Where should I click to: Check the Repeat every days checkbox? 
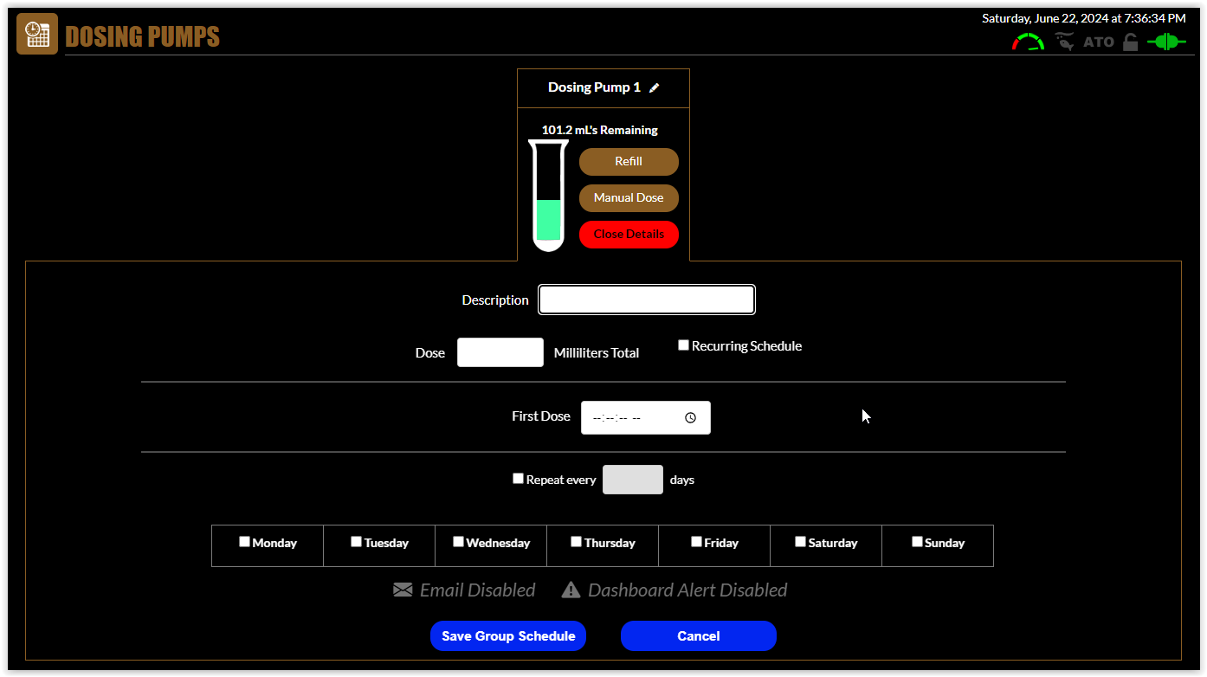coord(518,479)
